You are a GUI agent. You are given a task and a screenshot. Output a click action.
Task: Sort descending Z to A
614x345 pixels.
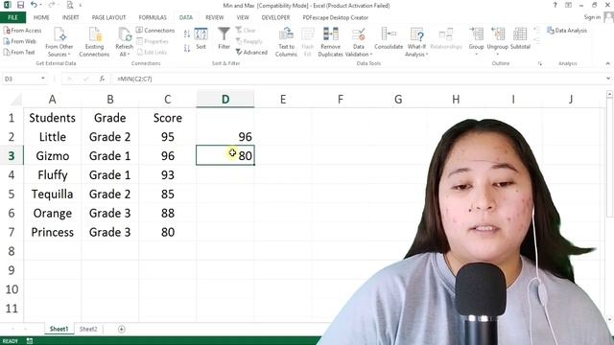[x=187, y=49]
